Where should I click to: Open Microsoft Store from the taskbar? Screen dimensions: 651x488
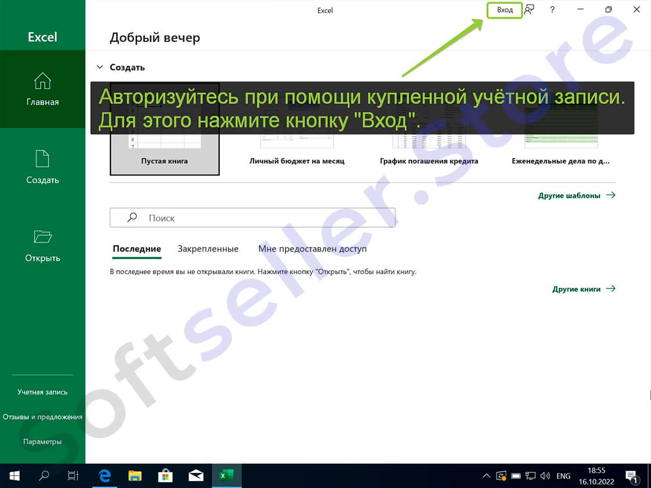tap(165, 476)
